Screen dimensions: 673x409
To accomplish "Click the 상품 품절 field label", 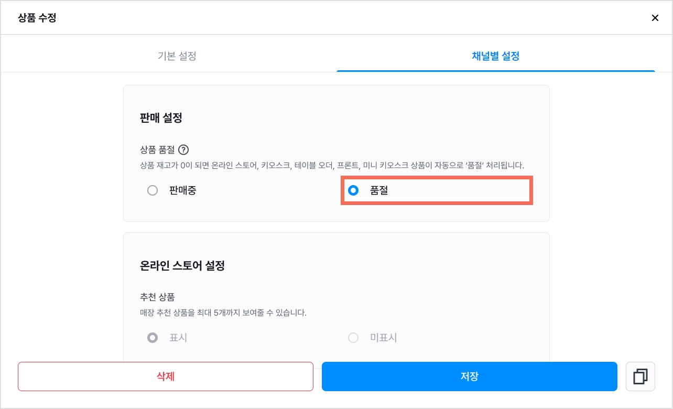I will [157, 150].
